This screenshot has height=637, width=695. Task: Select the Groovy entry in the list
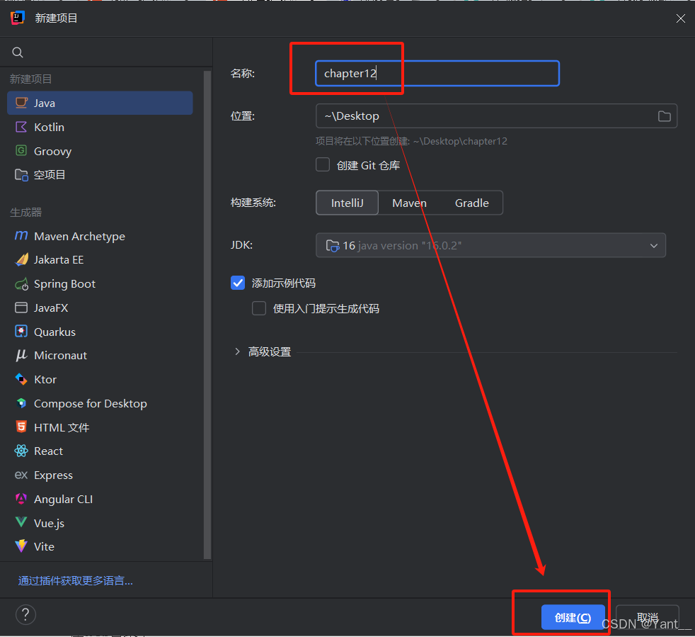[100, 151]
